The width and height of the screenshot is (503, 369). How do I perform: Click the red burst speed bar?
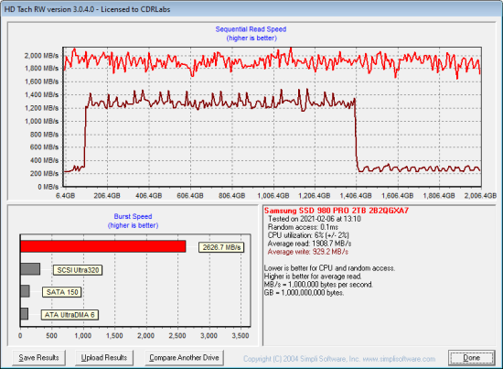click(x=103, y=246)
